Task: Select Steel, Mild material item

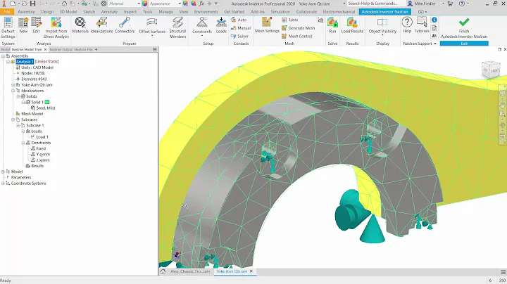Action: [45, 108]
